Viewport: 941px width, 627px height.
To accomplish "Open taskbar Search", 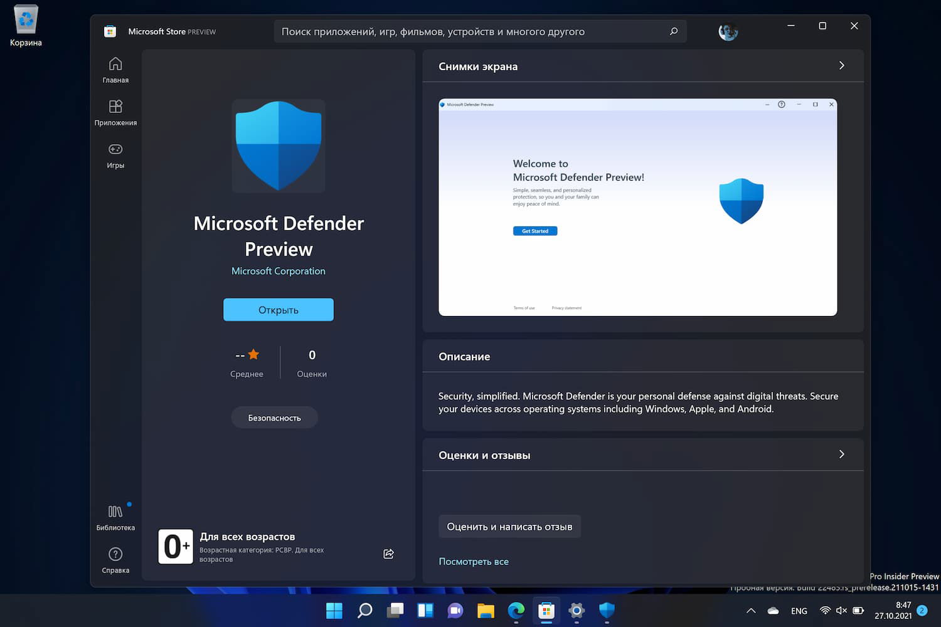I will click(x=364, y=610).
